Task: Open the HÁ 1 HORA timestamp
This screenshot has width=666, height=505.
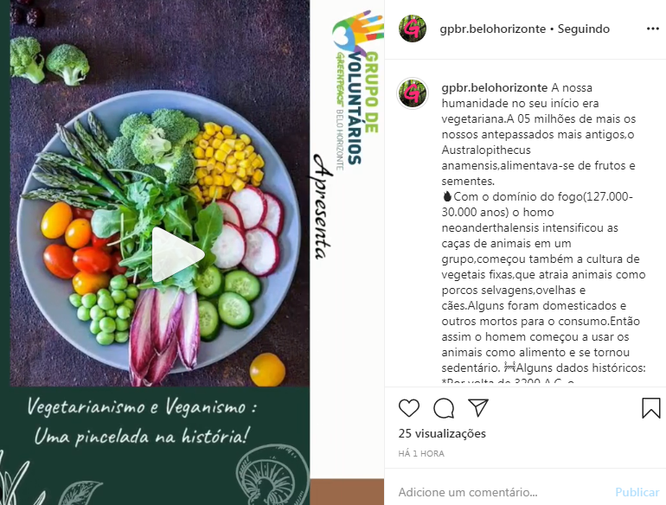Action: pyautogui.click(x=421, y=454)
